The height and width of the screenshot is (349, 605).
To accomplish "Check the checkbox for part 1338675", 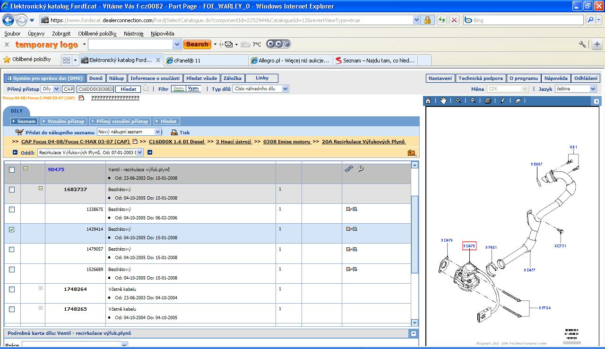I will point(12,209).
